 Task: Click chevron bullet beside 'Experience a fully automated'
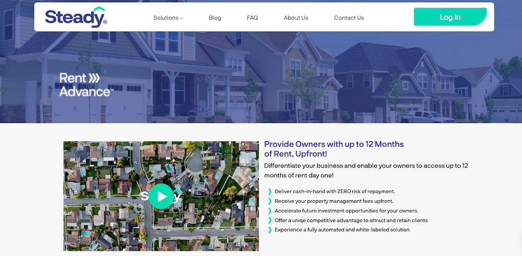269,230
